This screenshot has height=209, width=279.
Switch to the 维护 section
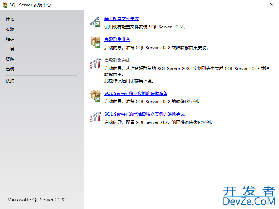click(10, 39)
